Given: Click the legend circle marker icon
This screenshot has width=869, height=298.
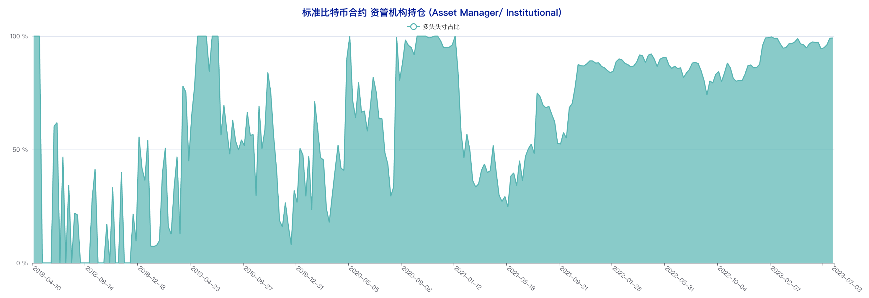Looking at the screenshot, I should pos(413,27).
